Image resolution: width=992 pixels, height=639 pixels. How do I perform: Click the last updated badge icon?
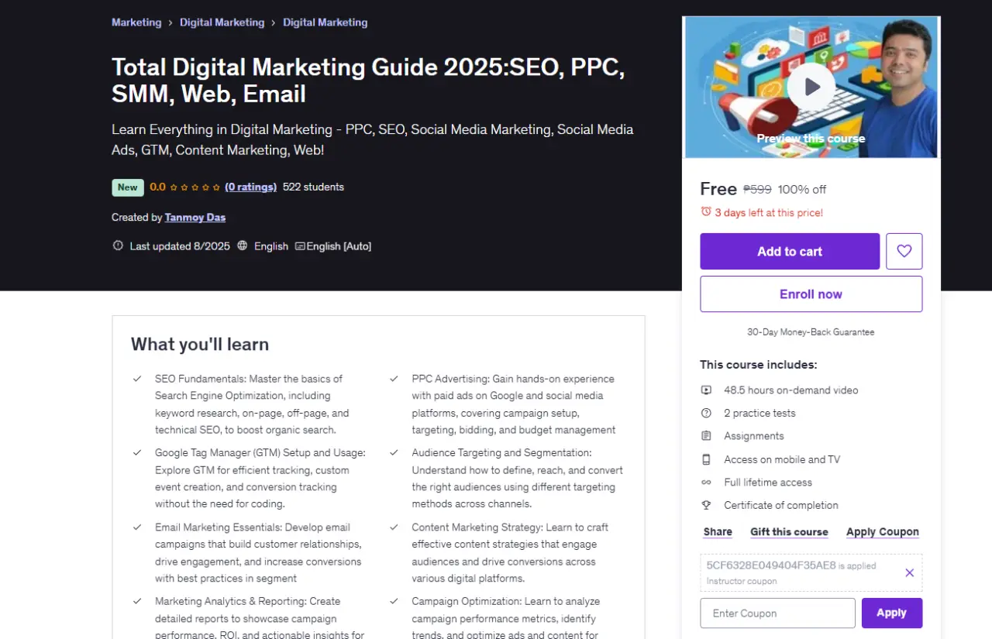click(118, 246)
